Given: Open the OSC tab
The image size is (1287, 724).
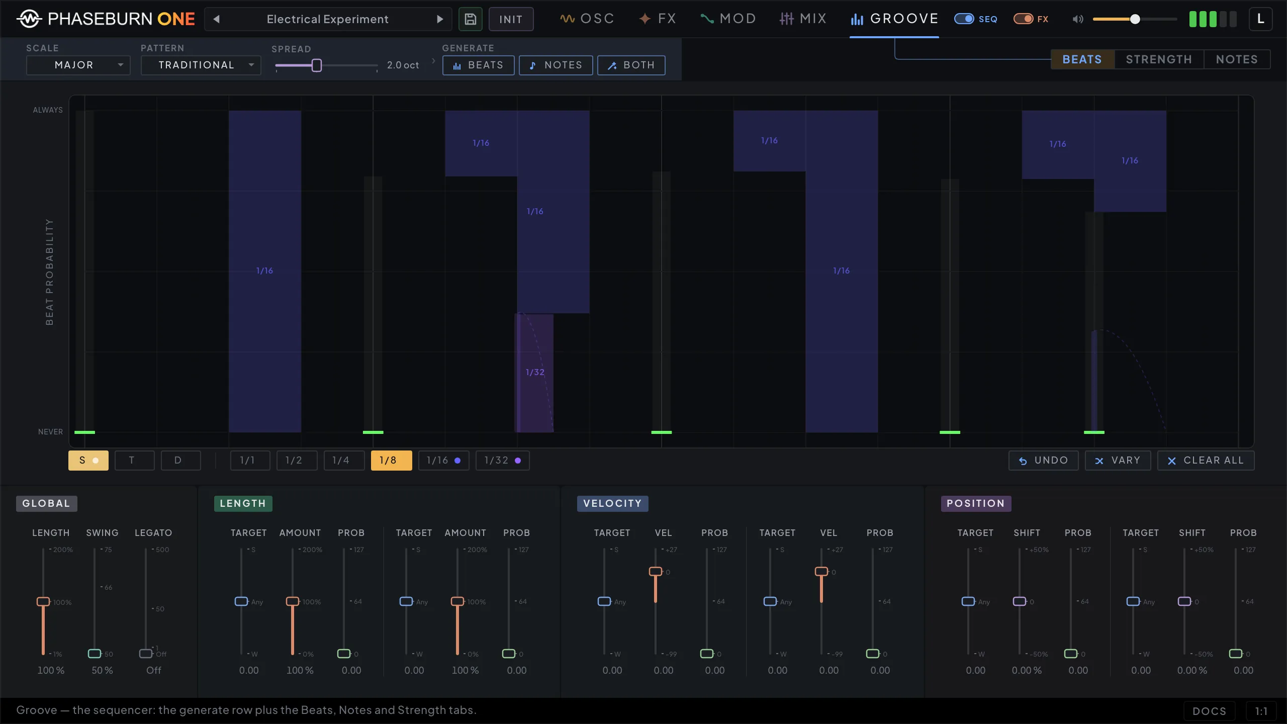Looking at the screenshot, I should point(587,19).
